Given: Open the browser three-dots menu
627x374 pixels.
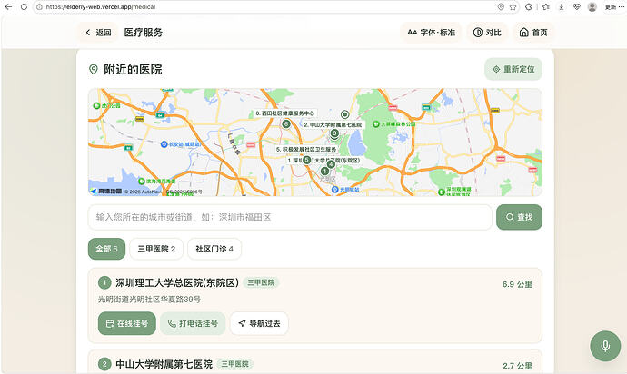Looking at the screenshot, I should click(x=621, y=6).
